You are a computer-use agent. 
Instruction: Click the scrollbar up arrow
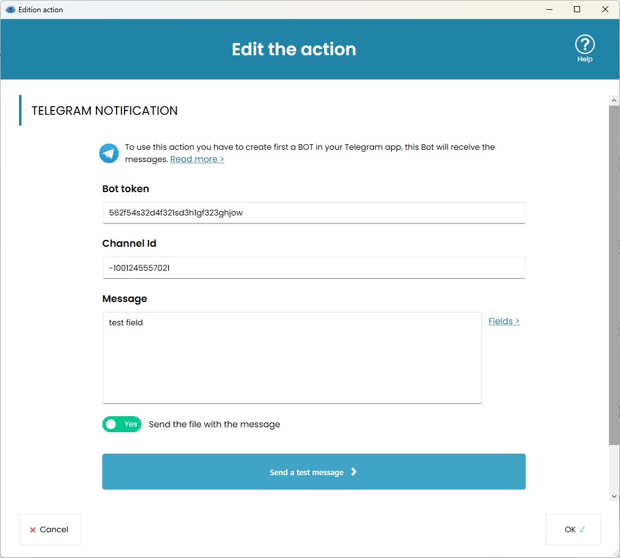pos(614,101)
